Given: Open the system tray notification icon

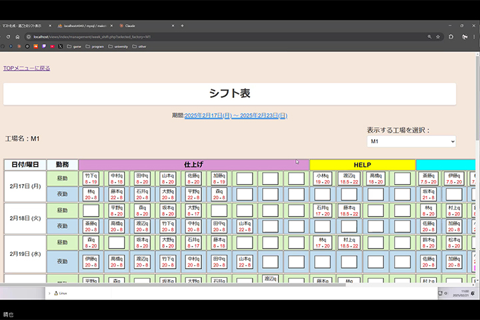Looking at the screenshot, I should point(473,293).
